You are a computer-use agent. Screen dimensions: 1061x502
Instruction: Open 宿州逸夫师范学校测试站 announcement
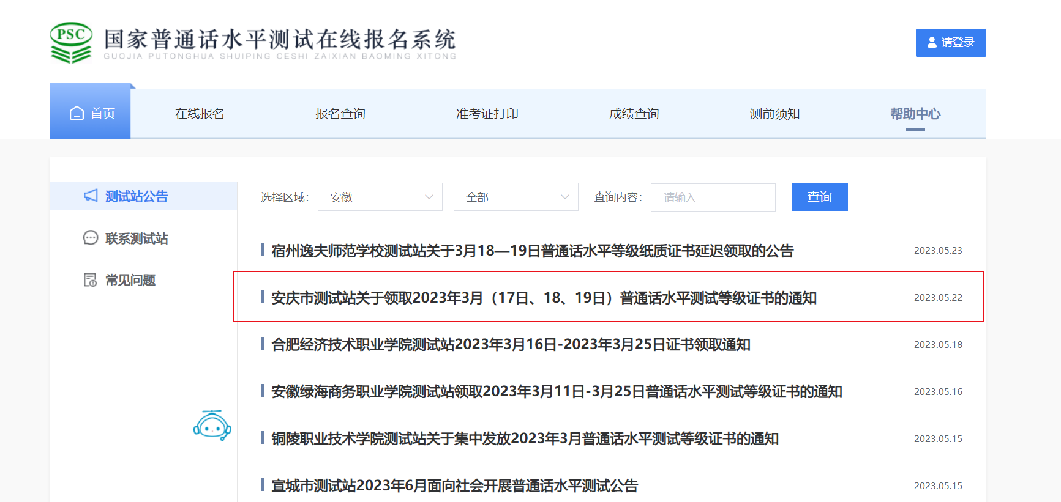(x=533, y=251)
